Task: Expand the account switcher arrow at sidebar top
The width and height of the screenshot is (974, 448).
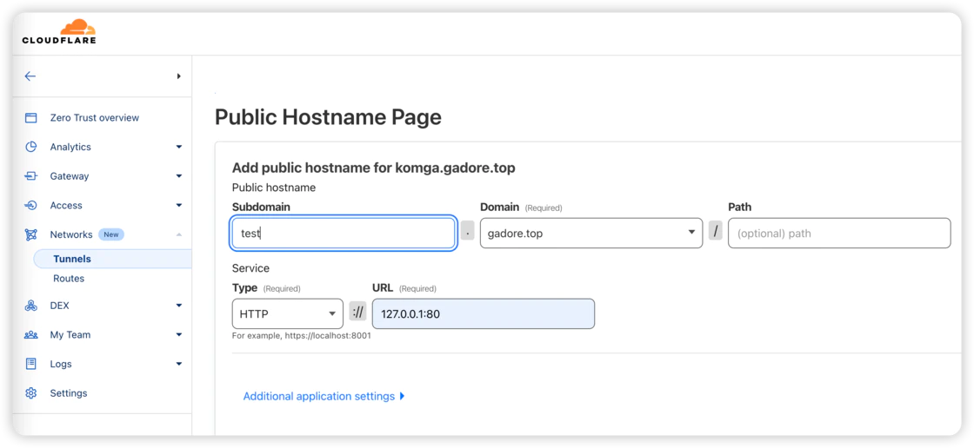Action: tap(178, 76)
